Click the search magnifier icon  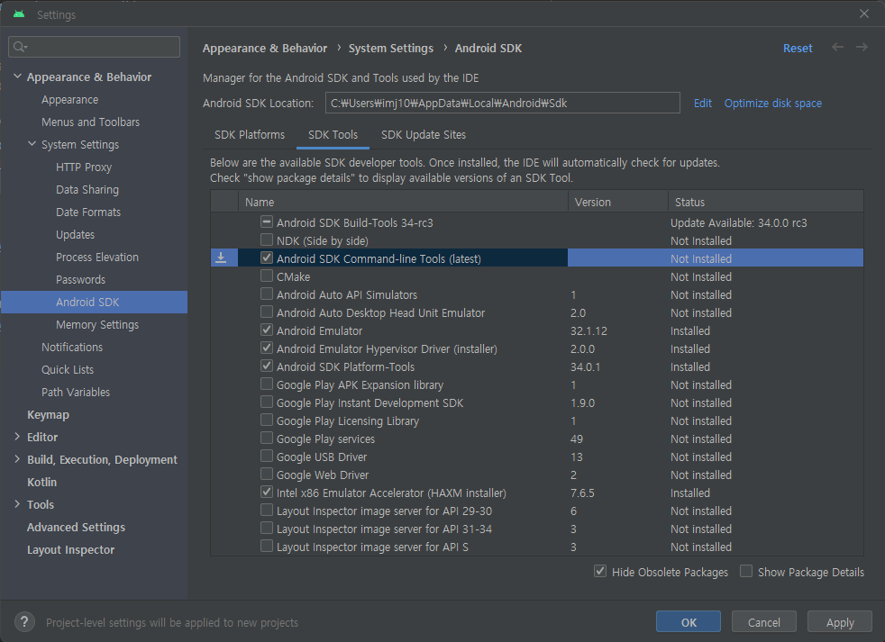coord(20,47)
